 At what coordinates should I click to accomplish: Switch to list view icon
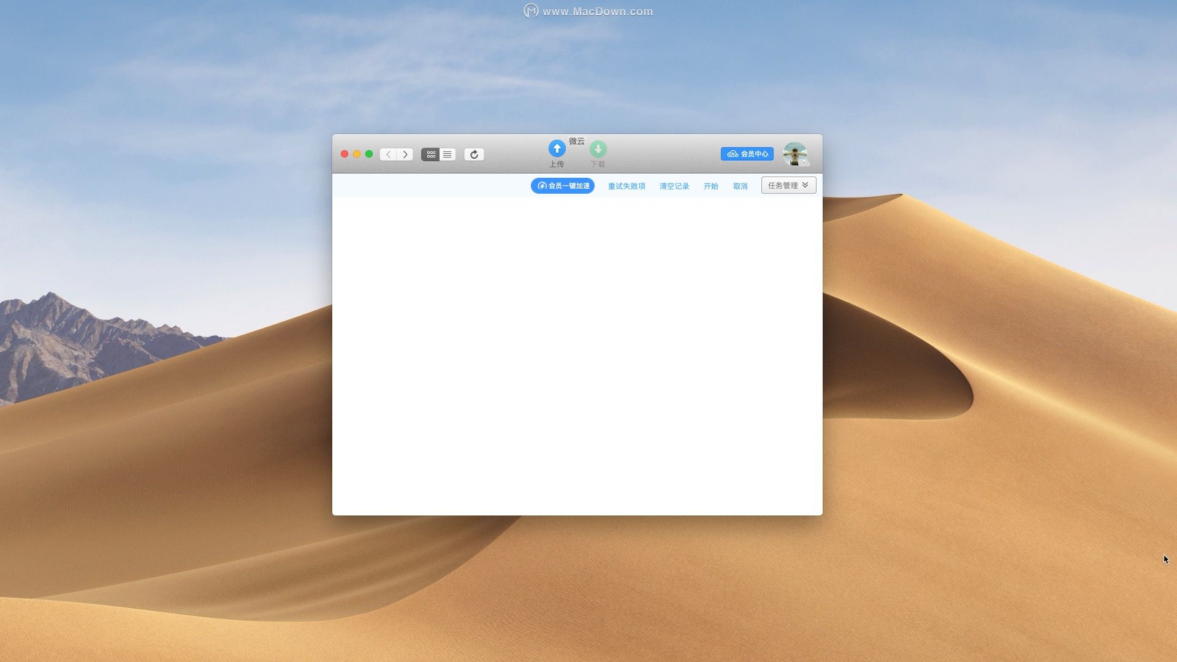[x=447, y=154]
